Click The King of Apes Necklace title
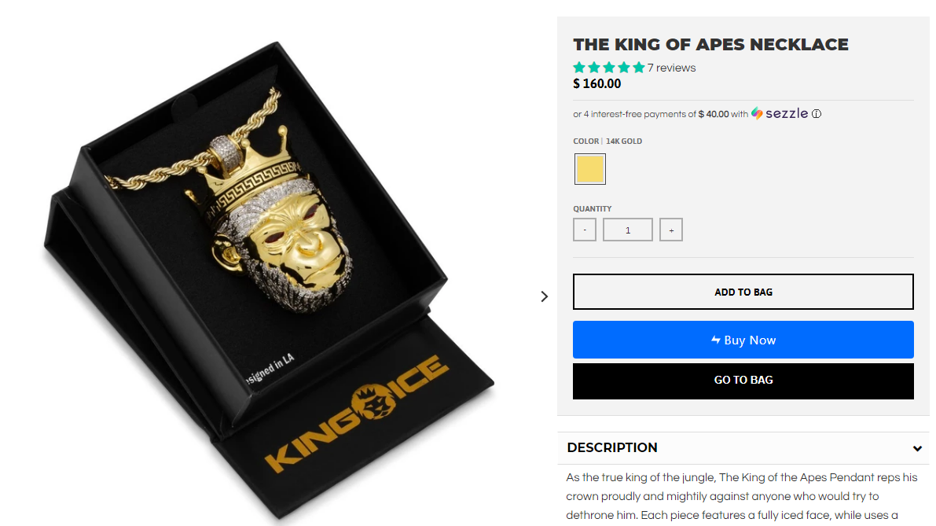936x526 pixels. (710, 45)
